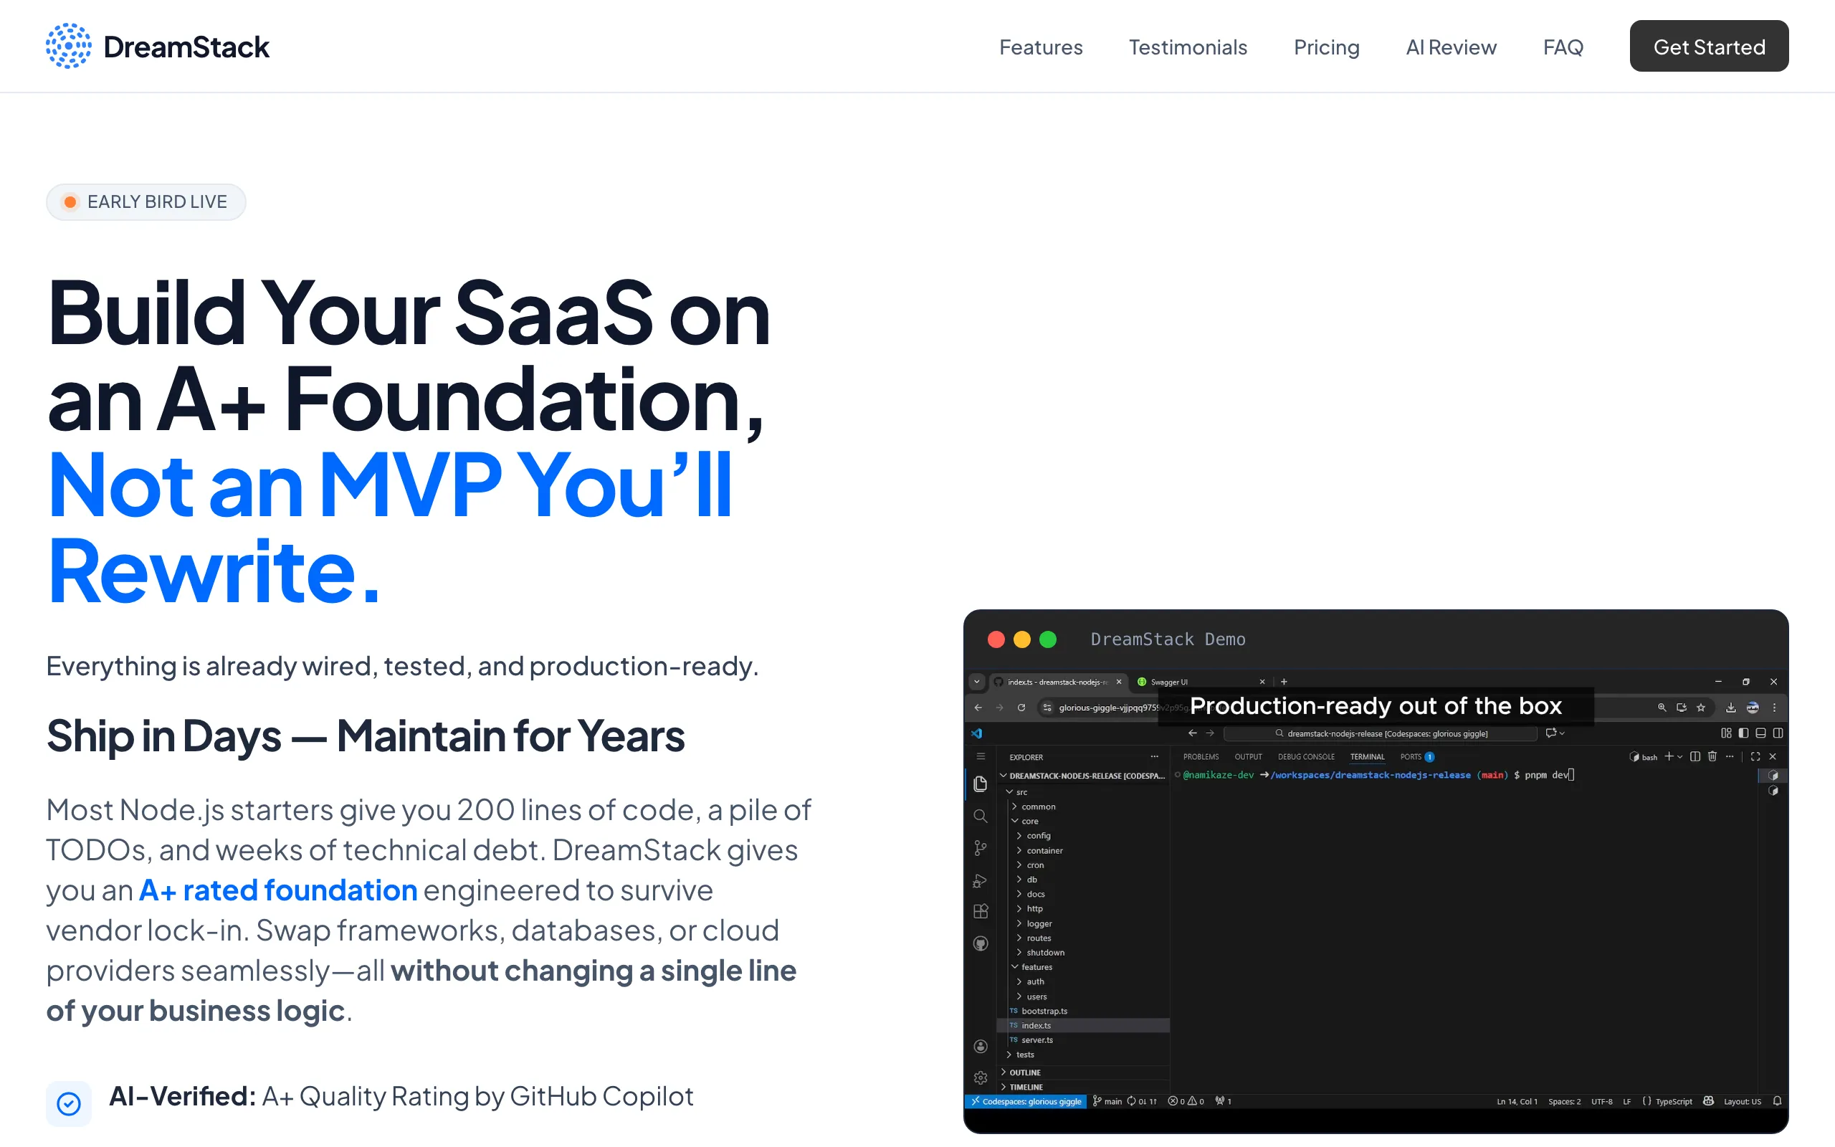Click the DreamStack logo icon
1835x1147 pixels.
click(x=68, y=47)
